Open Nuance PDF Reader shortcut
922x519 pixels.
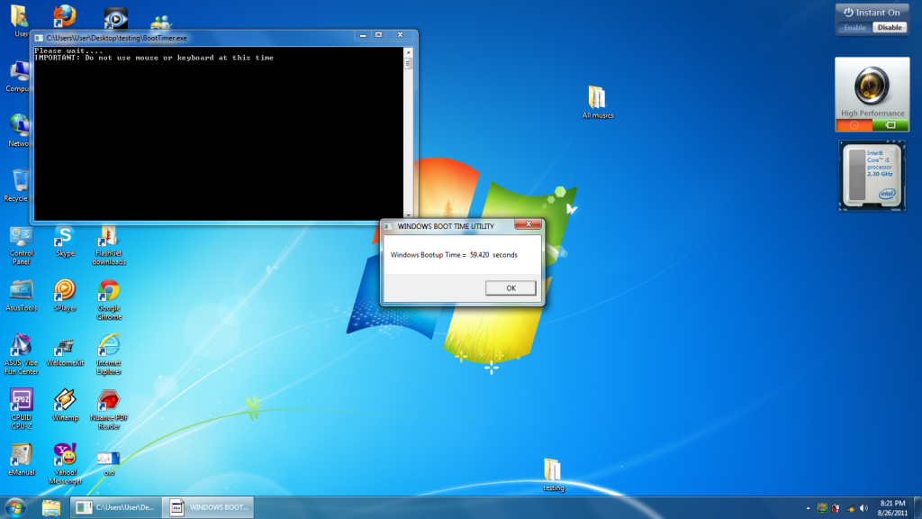tap(109, 400)
